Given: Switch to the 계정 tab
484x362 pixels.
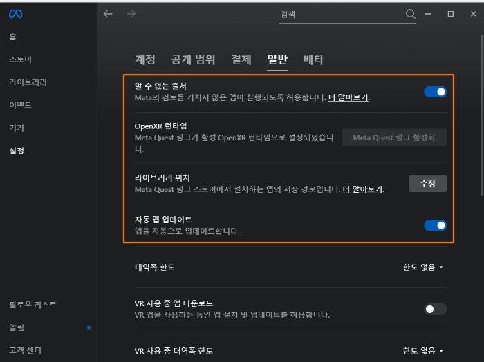Looking at the screenshot, I should coord(145,59).
